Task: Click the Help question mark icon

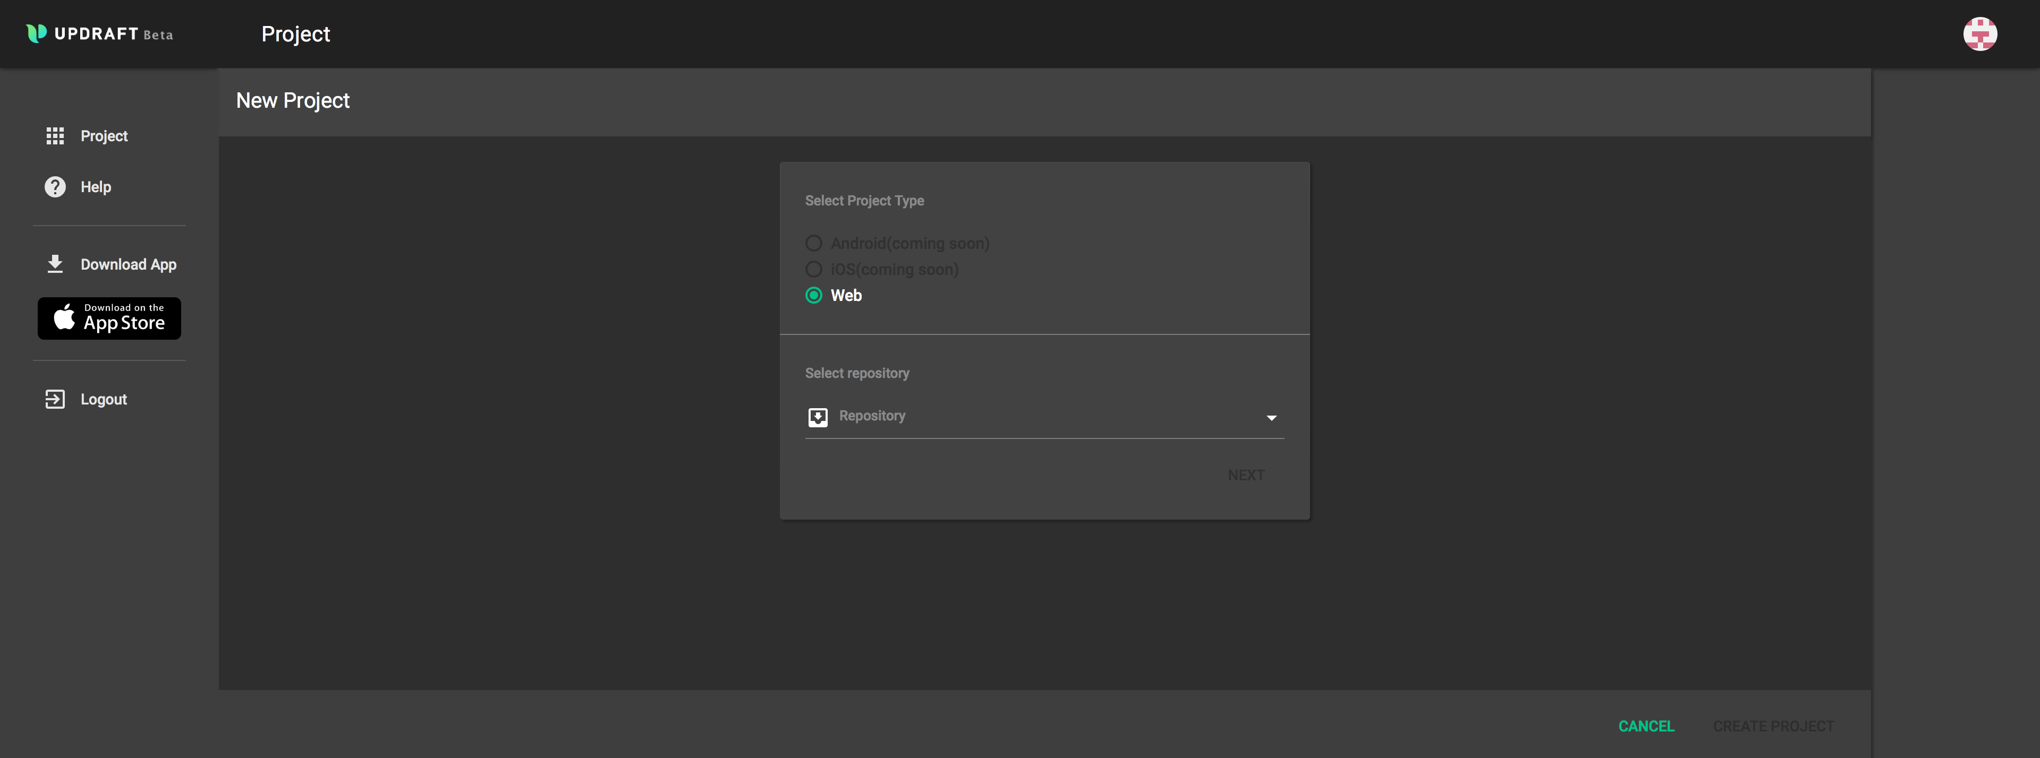Action: [55, 187]
